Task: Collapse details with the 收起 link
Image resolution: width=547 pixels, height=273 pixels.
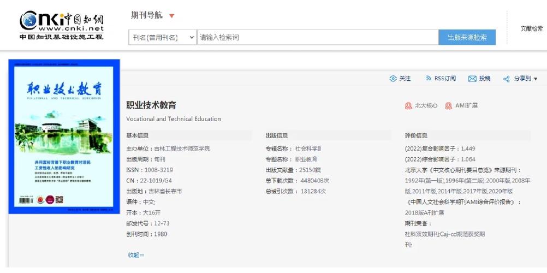Action: point(136,255)
